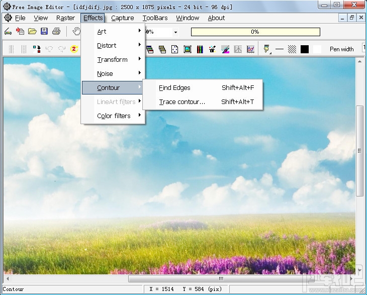Click the horizontal scrollbar left arrow
This screenshot has height=295, width=367.
(x=8, y=278)
